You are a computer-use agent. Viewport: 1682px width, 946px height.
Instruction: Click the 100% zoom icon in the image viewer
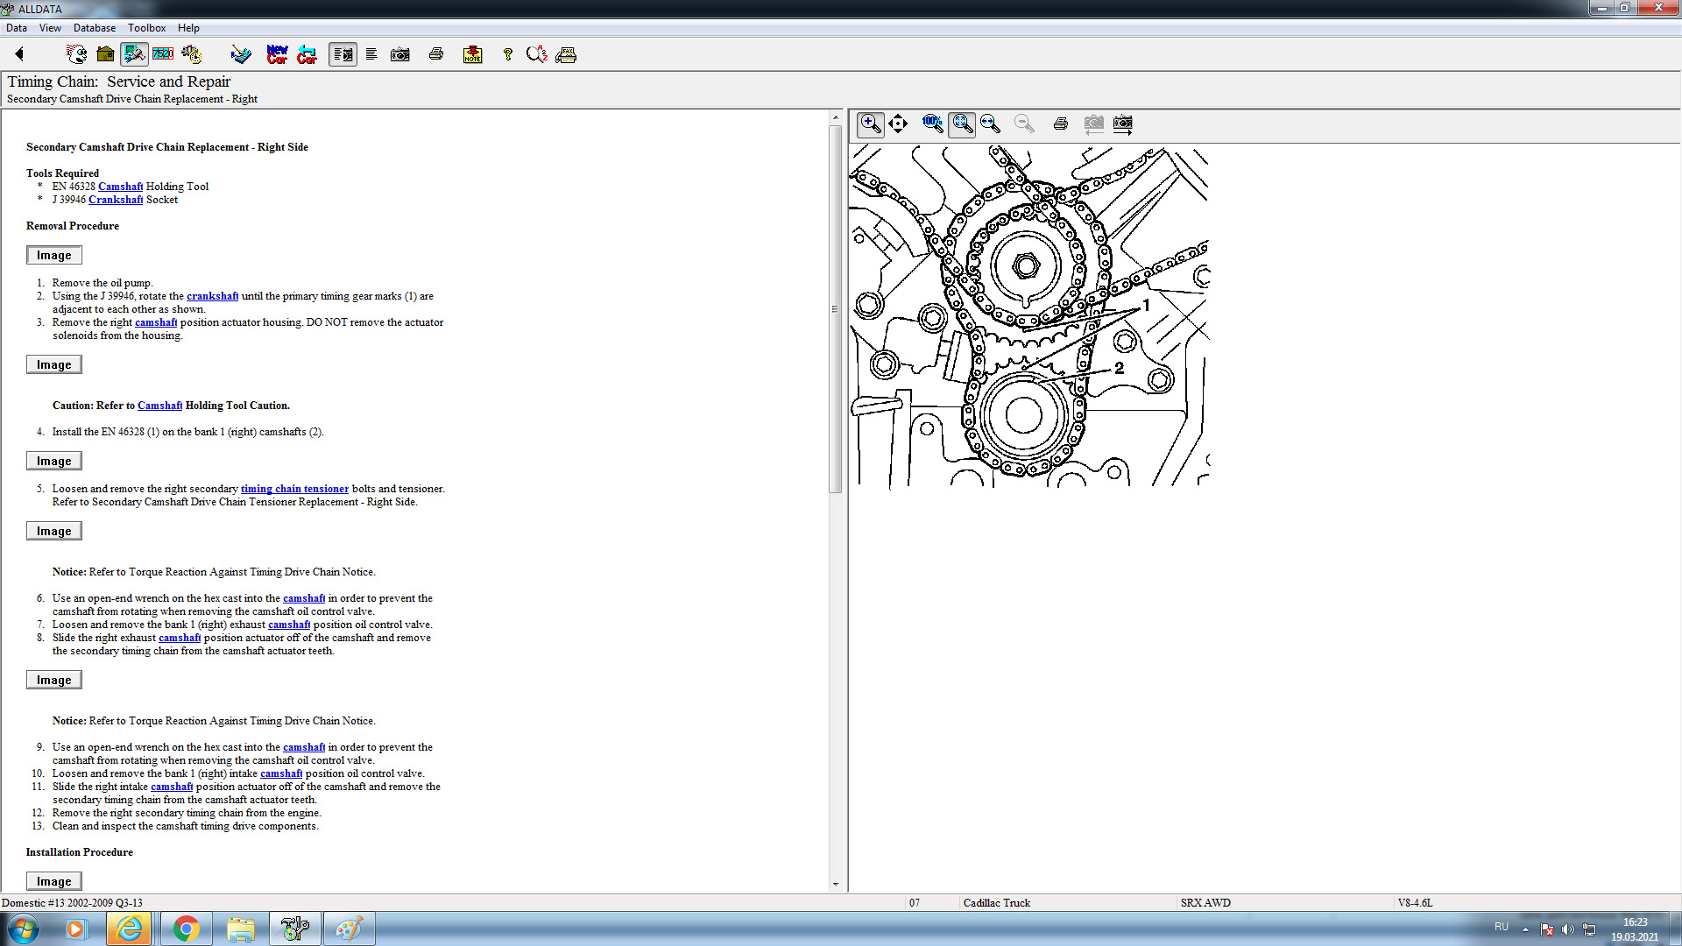click(932, 124)
